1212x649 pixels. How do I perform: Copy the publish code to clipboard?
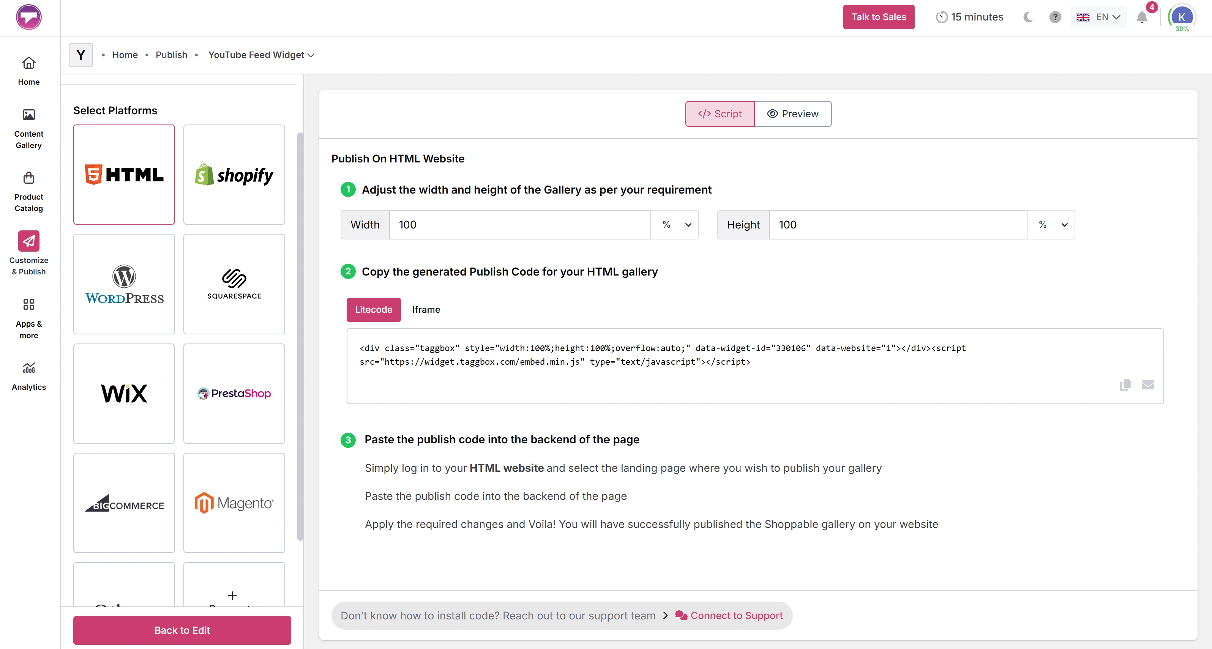(1125, 385)
